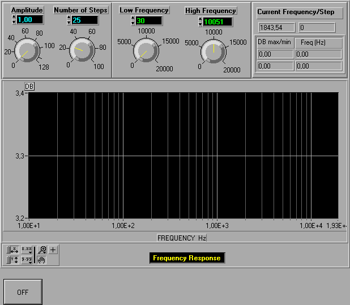Viewport: 350px width, 305px height.
Task: Click the DB max/min column header
Action: click(275, 42)
